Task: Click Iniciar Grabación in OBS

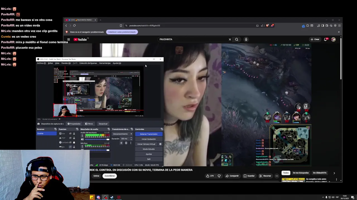Action: [x=149, y=139]
